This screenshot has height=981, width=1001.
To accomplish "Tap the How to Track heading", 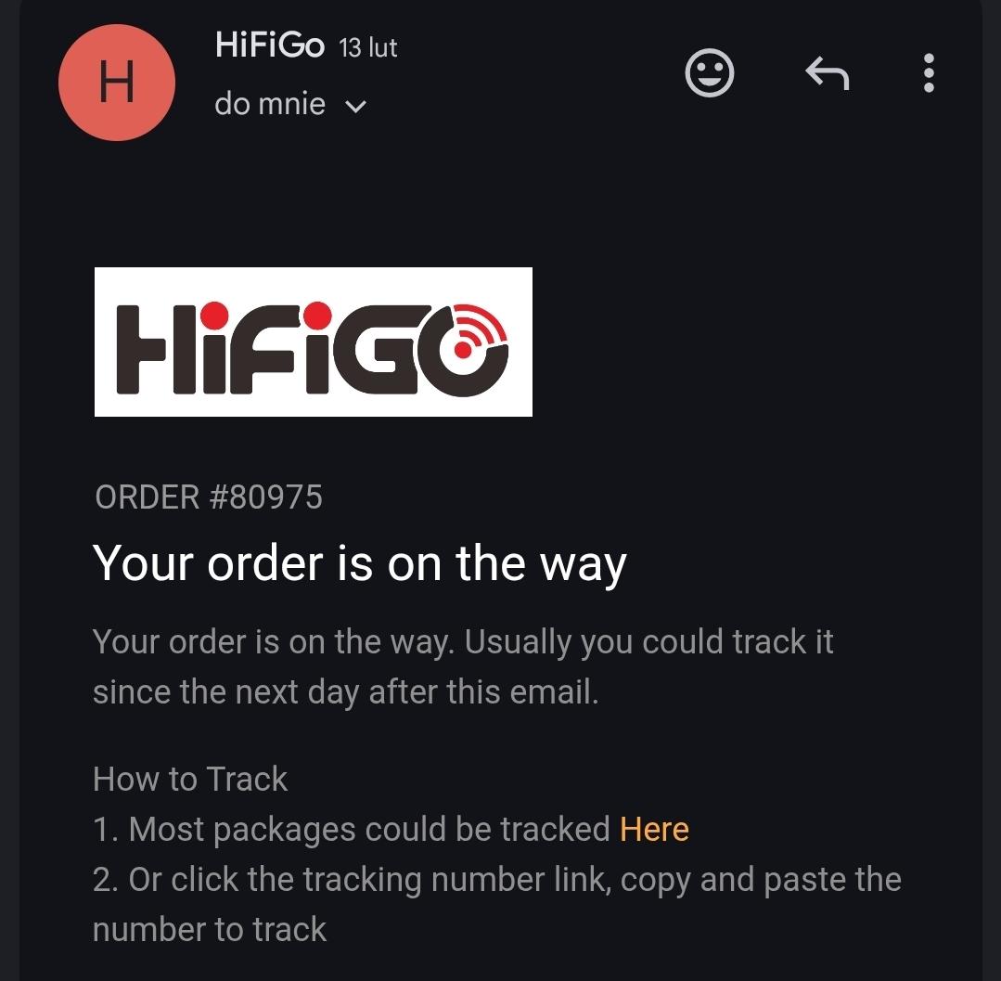I will click(x=190, y=780).
